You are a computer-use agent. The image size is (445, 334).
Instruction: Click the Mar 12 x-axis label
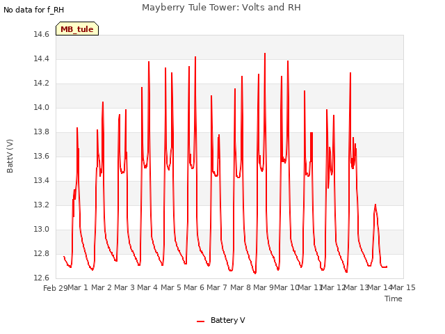333,287
